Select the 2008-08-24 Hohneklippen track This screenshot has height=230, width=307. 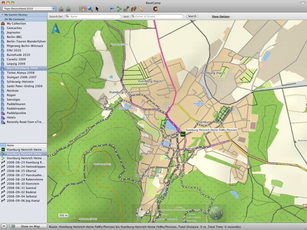pyautogui.click(x=24, y=167)
